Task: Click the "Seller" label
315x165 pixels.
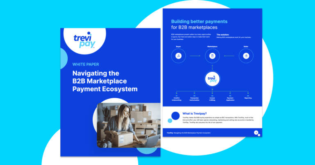Action: tap(246, 47)
